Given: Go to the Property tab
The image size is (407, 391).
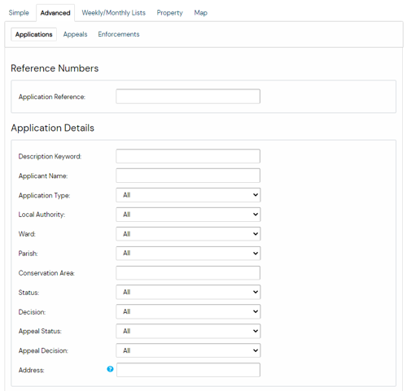Looking at the screenshot, I should pyautogui.click(x=170, y=13).
